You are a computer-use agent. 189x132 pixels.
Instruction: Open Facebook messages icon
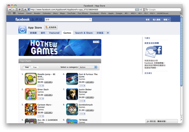click(x=37, y=19)
